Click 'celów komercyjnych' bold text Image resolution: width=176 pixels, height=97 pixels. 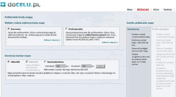point(96,35)
